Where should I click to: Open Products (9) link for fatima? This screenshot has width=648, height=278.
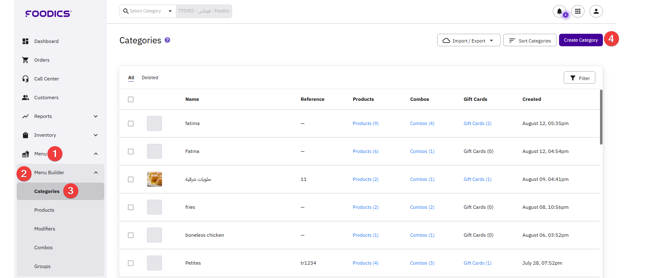(365, 123)
